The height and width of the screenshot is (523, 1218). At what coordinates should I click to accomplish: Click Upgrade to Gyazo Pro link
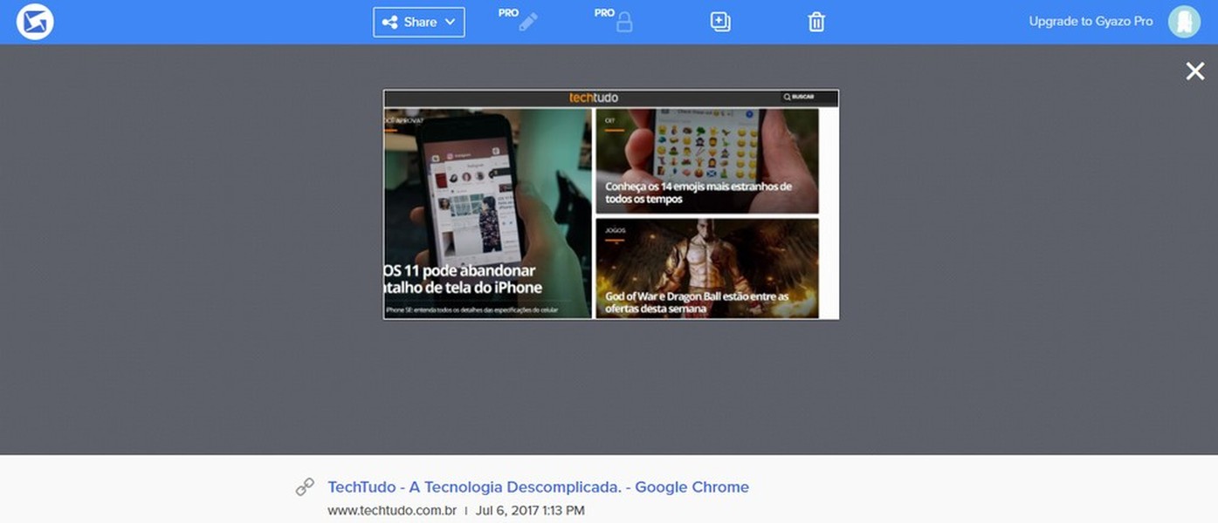(x=1091, y=22)
